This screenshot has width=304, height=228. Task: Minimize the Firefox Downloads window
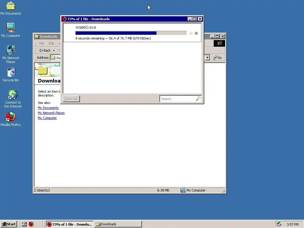coord(190,19)
